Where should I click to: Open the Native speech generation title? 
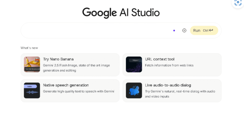tap(66, 85)
